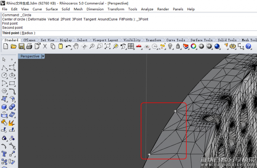Choose the AroundCurve command option
257x168 pixels.
coord(108,19)
